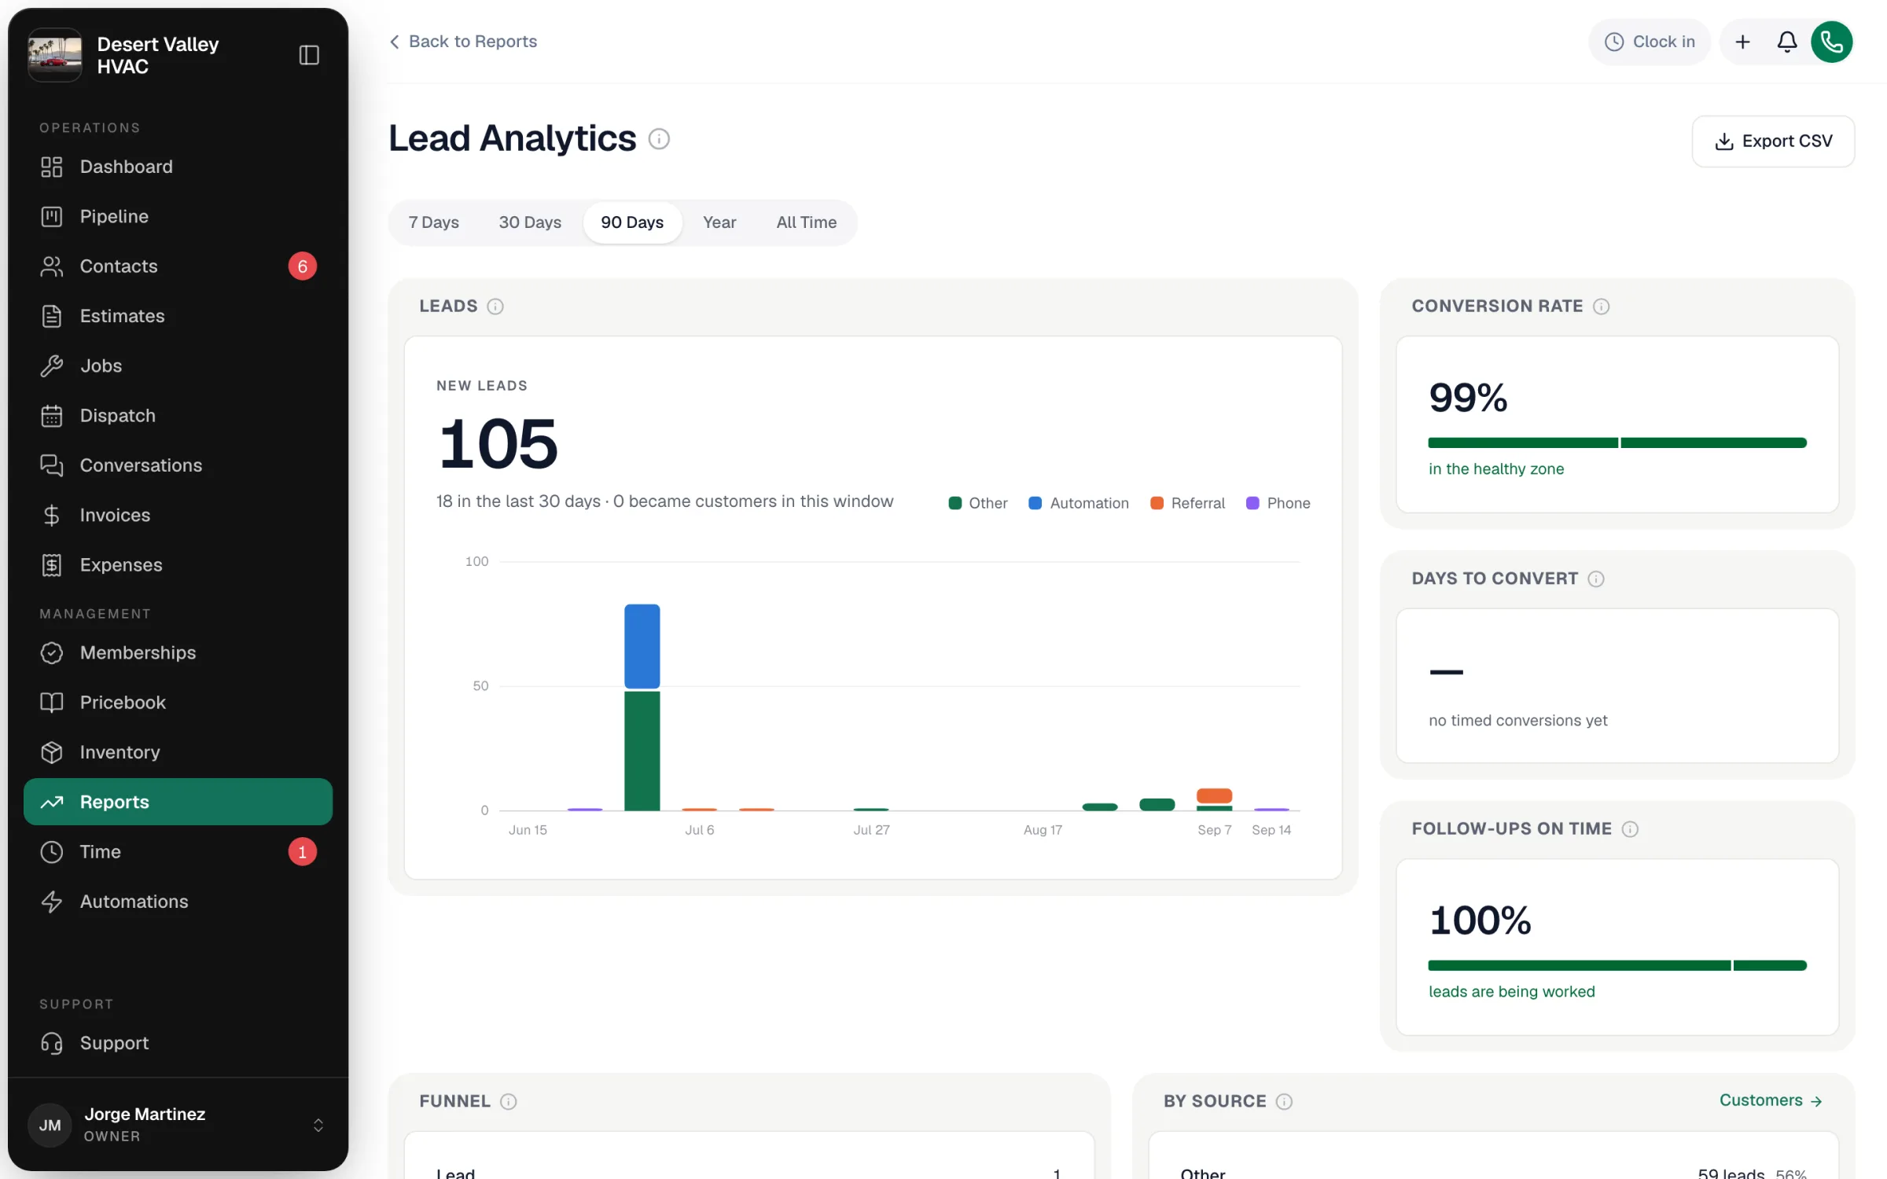Image resolution: width=1887 pixels, height=1179 pixels.
Task: Open Customers link in By Source
Action: coord(1771,1100)
